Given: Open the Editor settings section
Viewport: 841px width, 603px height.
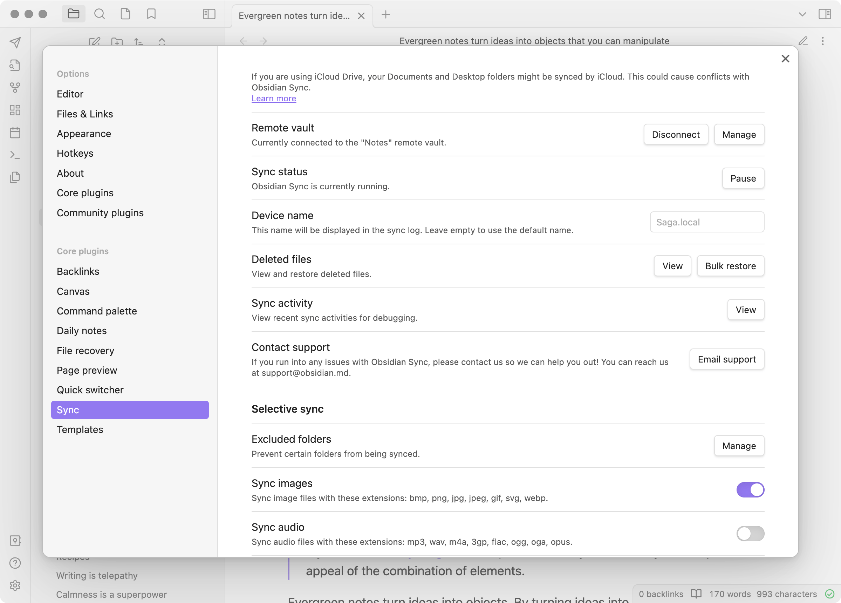Looking at the screenshot, I should (70, 93).
